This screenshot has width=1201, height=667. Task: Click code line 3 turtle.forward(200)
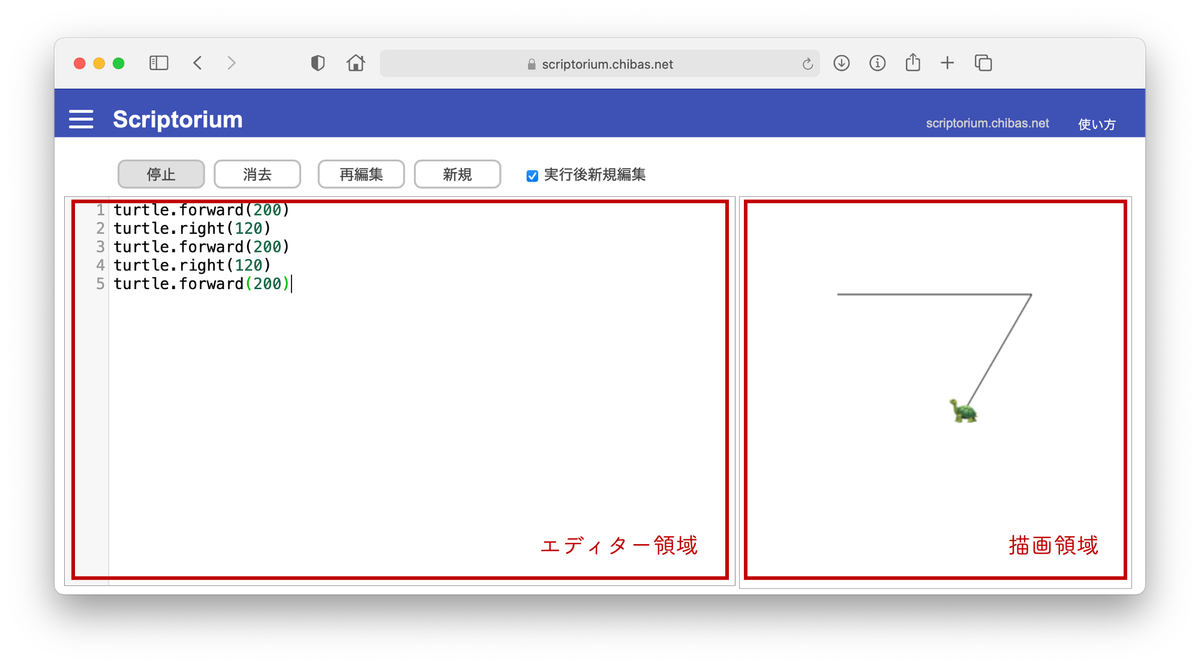(202, 247)
